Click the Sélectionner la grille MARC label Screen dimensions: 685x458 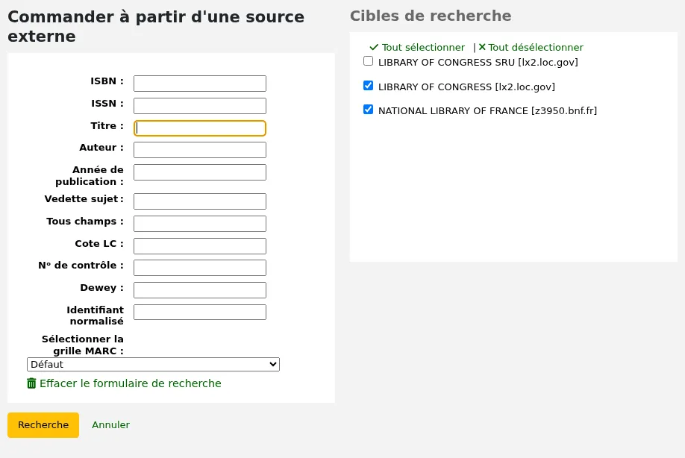pos(83,345)
